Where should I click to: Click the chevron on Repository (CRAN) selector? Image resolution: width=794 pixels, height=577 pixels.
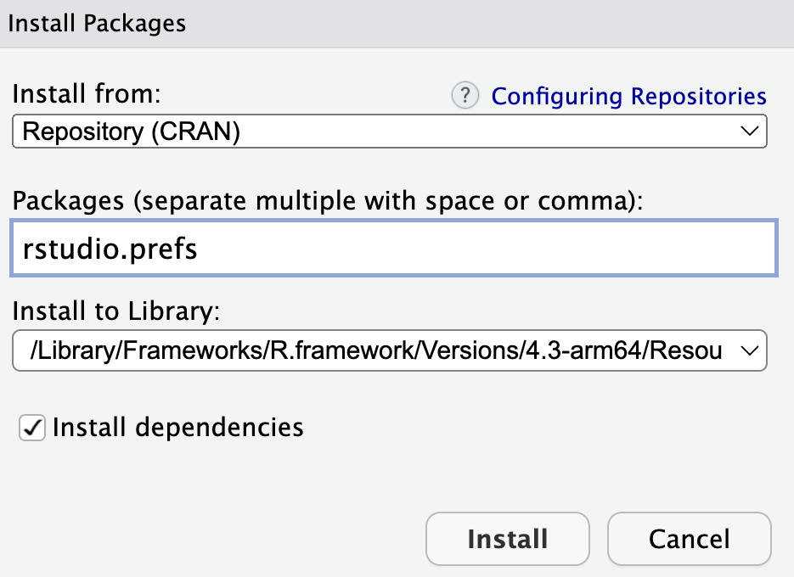click(749, 132)
